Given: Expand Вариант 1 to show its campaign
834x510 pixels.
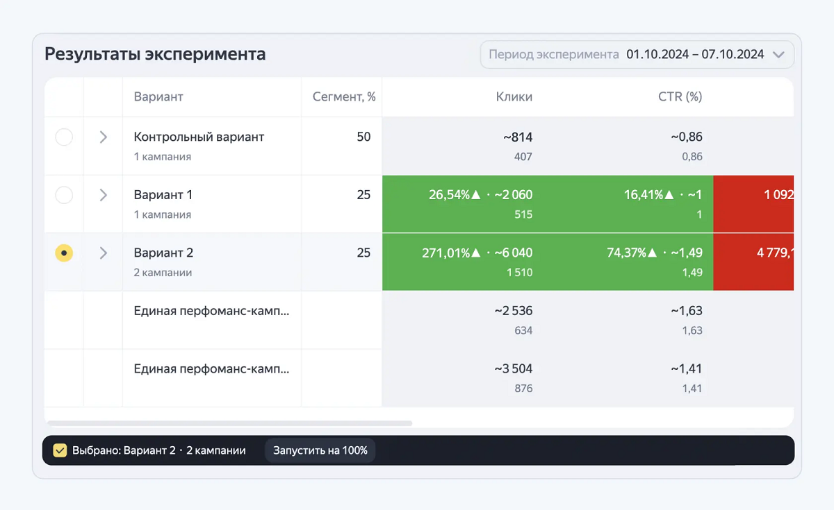Looking at the screenshot, I should [103, 195].
